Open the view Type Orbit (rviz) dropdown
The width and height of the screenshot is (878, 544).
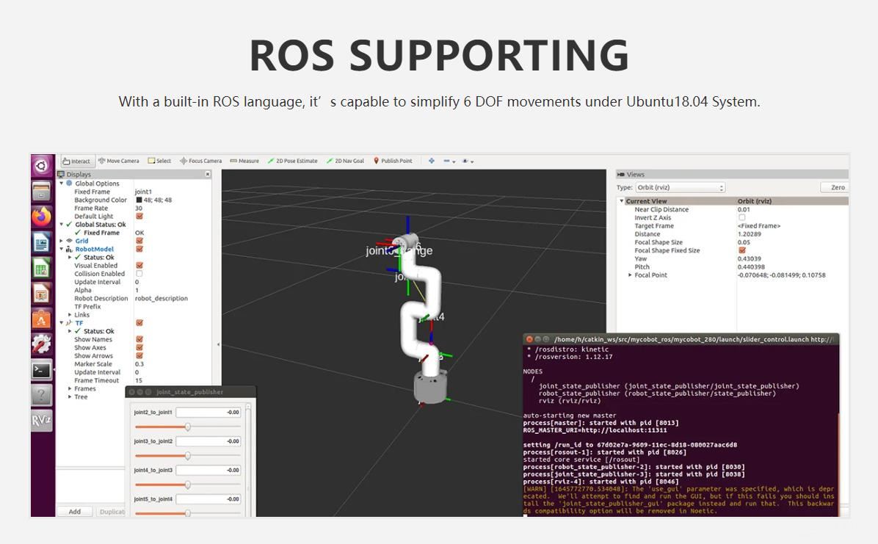(x=681, y=188)
